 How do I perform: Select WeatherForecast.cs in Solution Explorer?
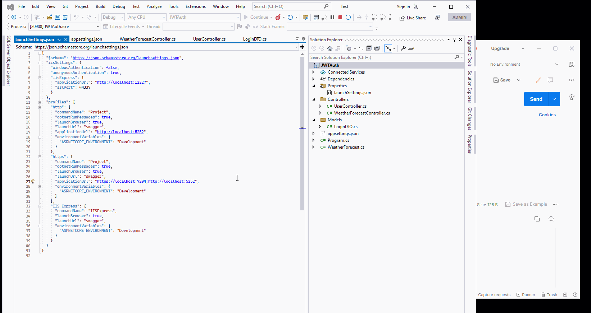[346, 147]
